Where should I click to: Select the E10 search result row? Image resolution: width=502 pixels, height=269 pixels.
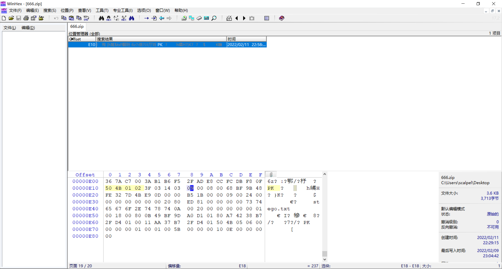(x=167, y=45)
